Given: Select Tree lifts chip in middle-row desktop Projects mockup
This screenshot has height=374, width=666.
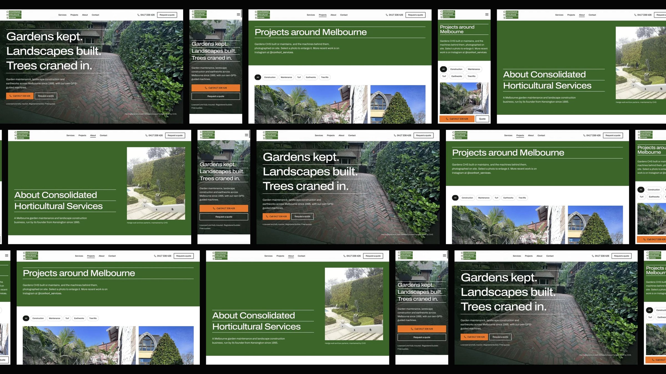Looking at the screenshot, I should click(522, 198).
